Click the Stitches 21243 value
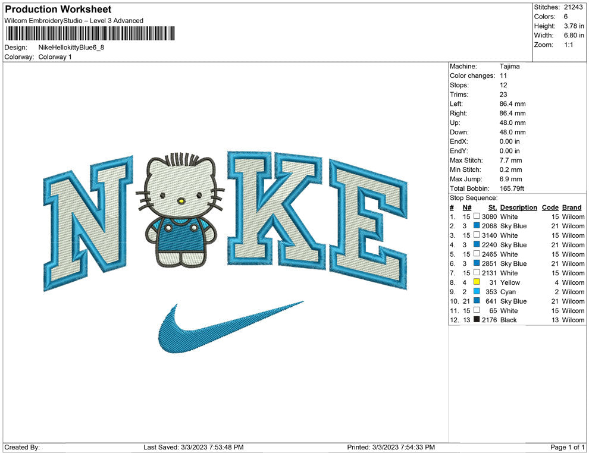Viewport: 589px width, 453px height. click(573, 7)
